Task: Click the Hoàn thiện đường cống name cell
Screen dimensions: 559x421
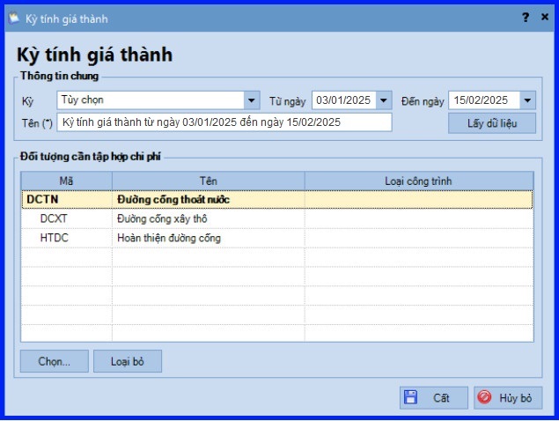Action: pos(209,238)
